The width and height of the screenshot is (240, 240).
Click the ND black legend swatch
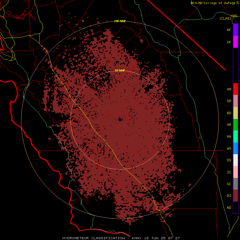(x=235, y=207)
